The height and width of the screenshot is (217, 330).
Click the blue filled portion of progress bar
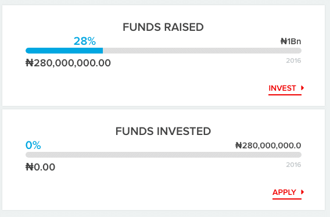tap(64, 51)
